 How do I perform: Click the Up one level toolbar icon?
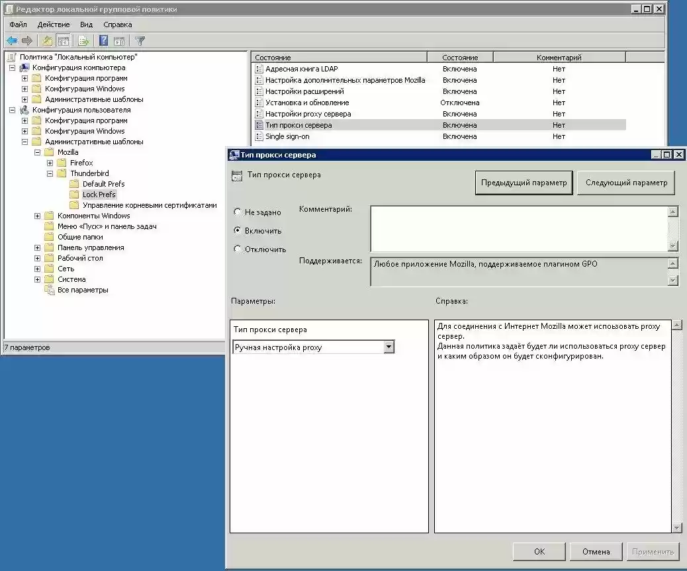[x=46, y=40]
